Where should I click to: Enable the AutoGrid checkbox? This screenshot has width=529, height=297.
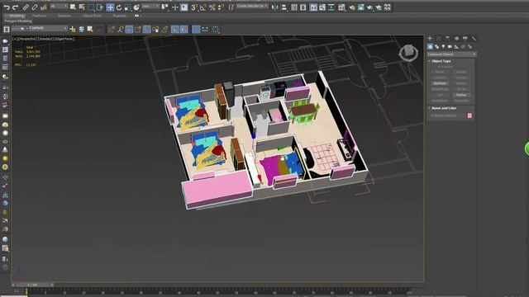pos(439,67)
